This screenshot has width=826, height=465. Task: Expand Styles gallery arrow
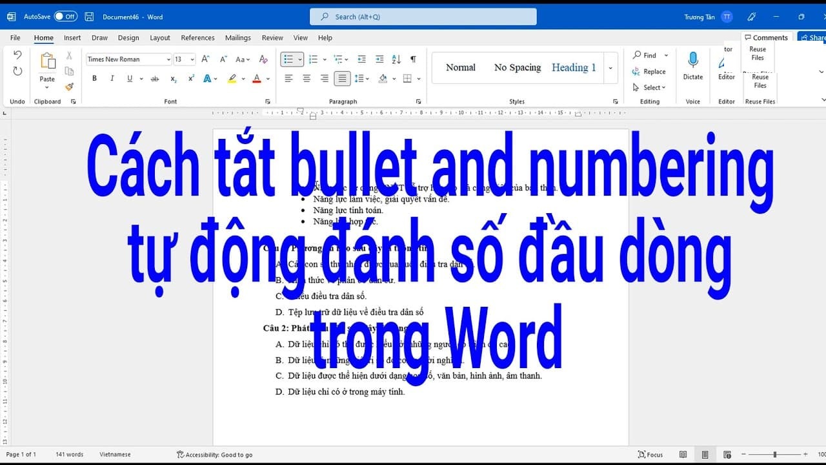[610, 67]
